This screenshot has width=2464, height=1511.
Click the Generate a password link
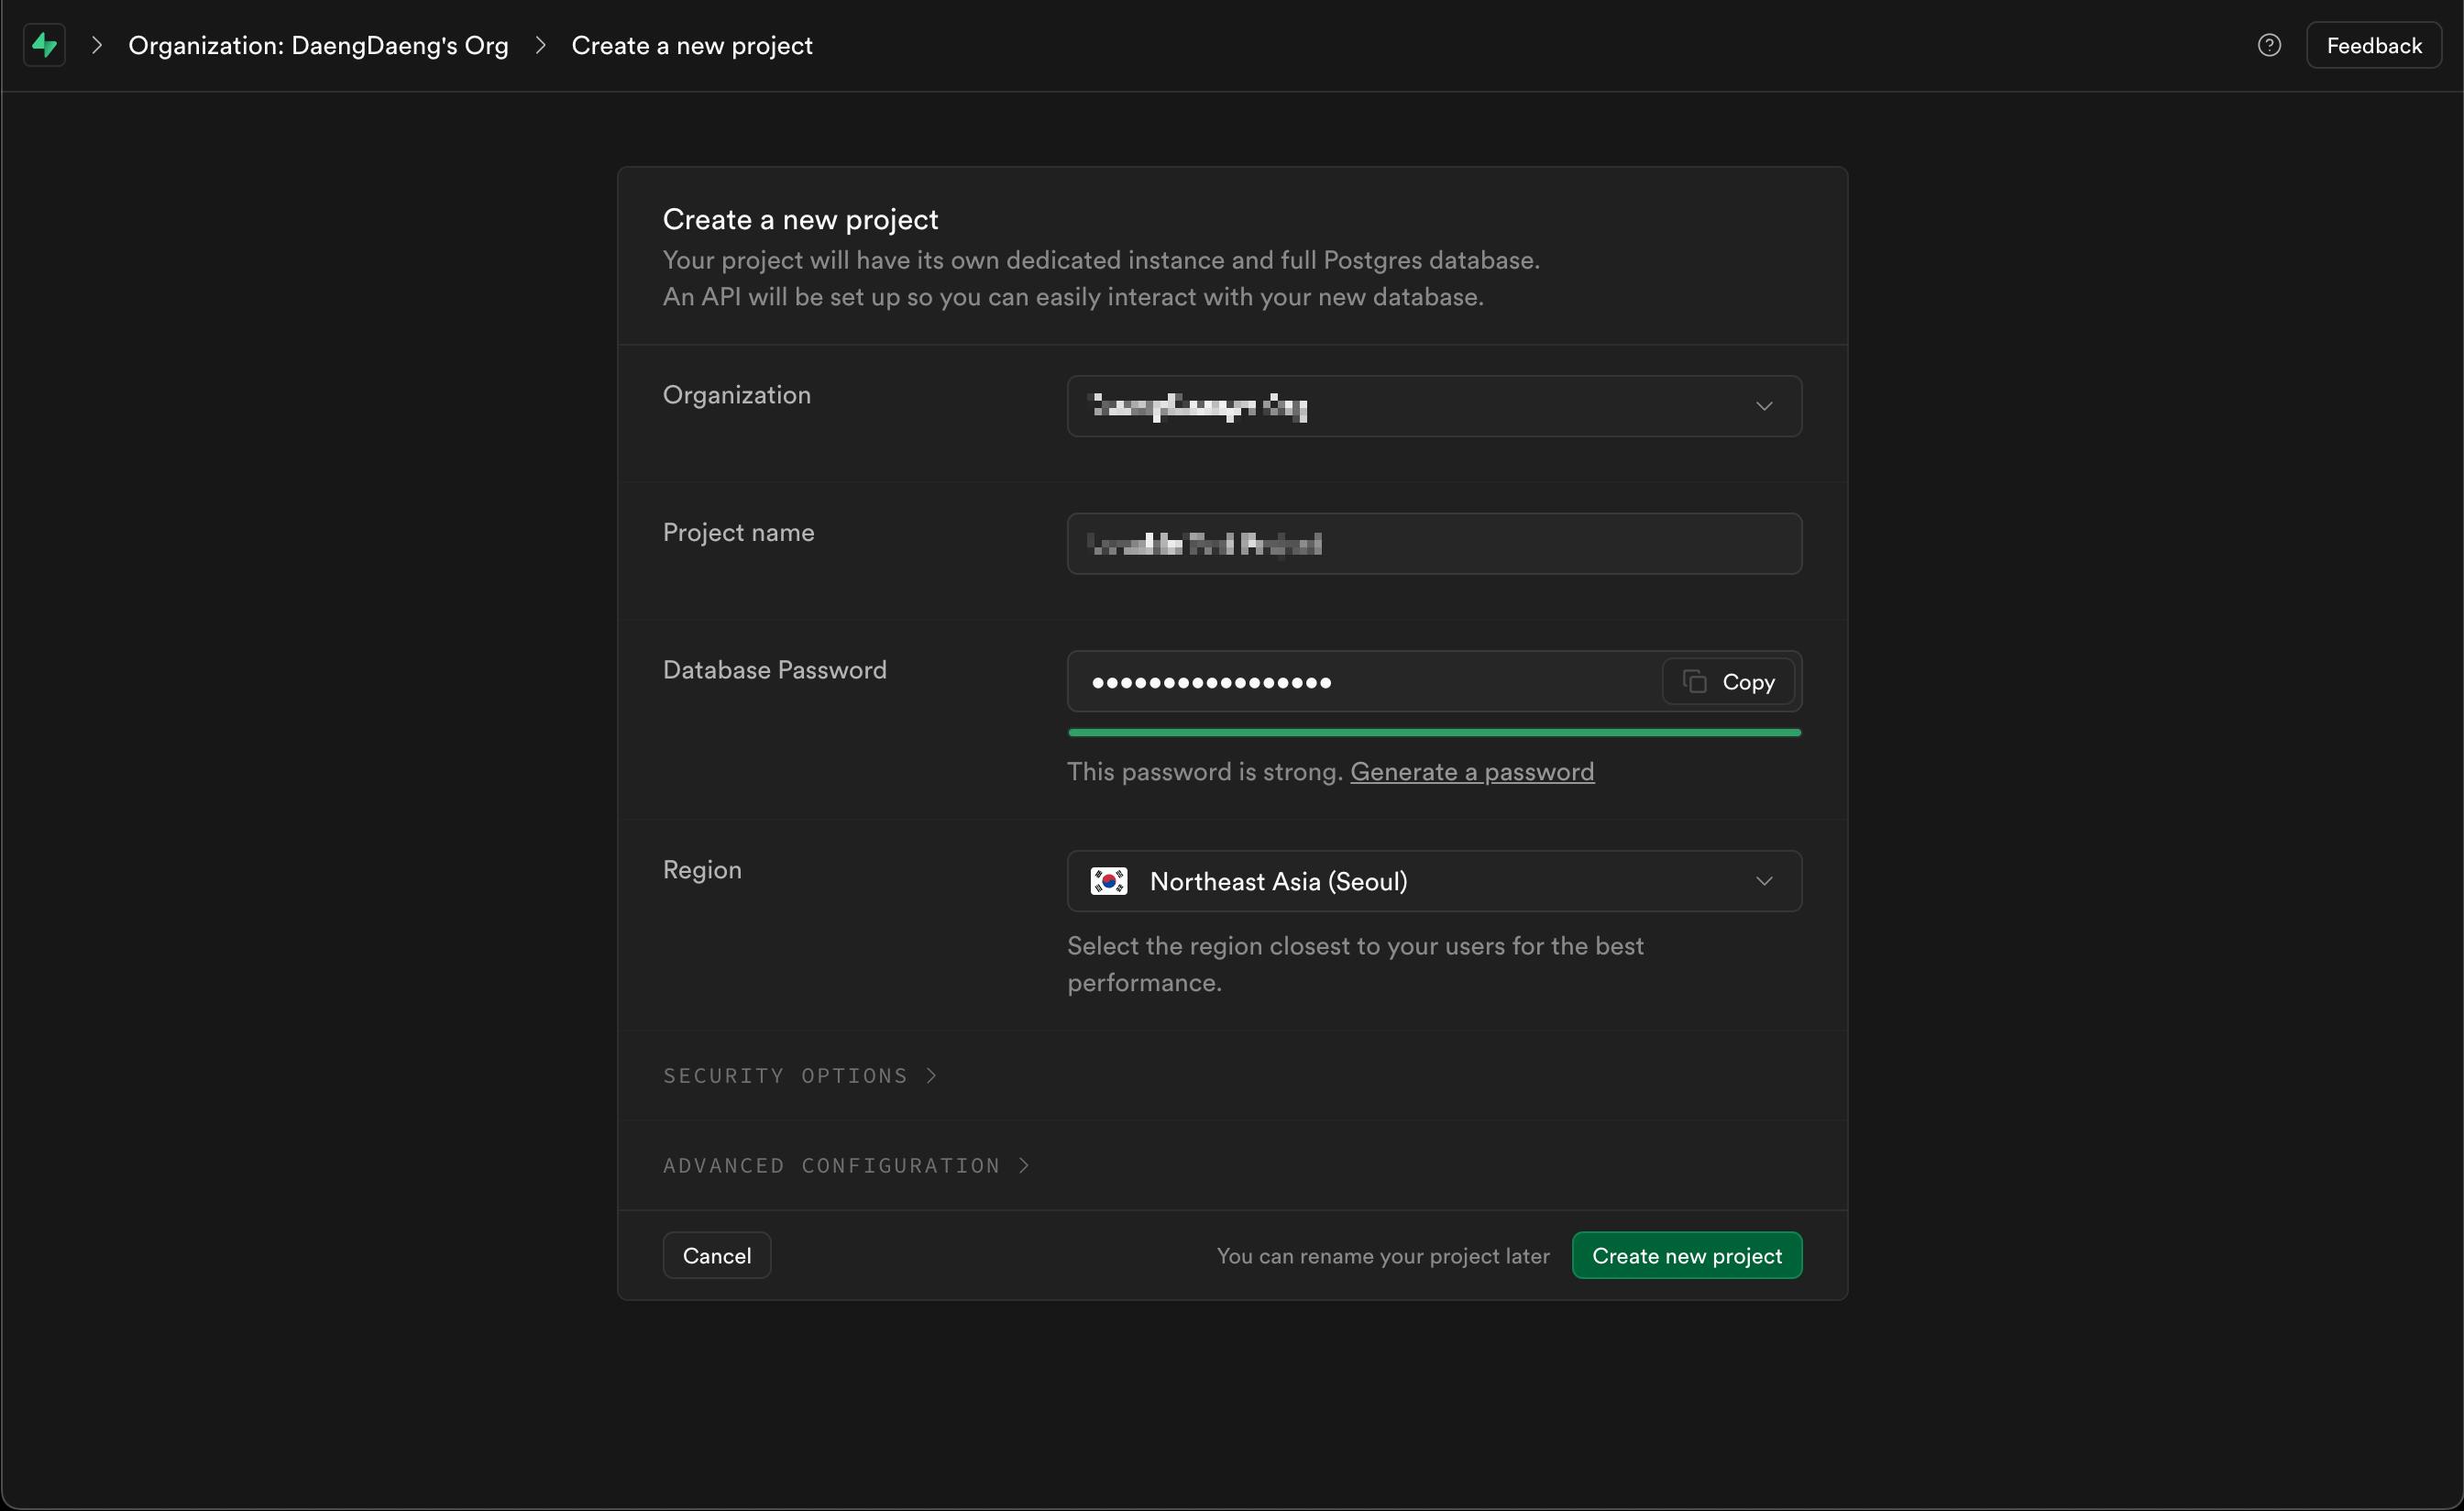pyautogui.click(x=1471, y=772)
